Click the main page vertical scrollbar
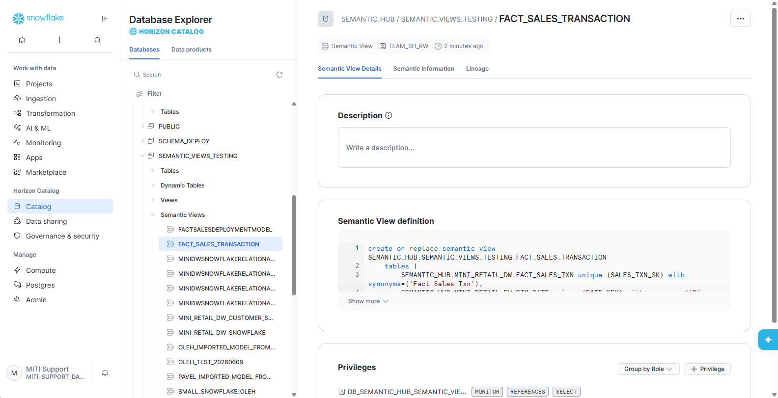Viewport: 778px width, 398px height. tap(775, 164)
